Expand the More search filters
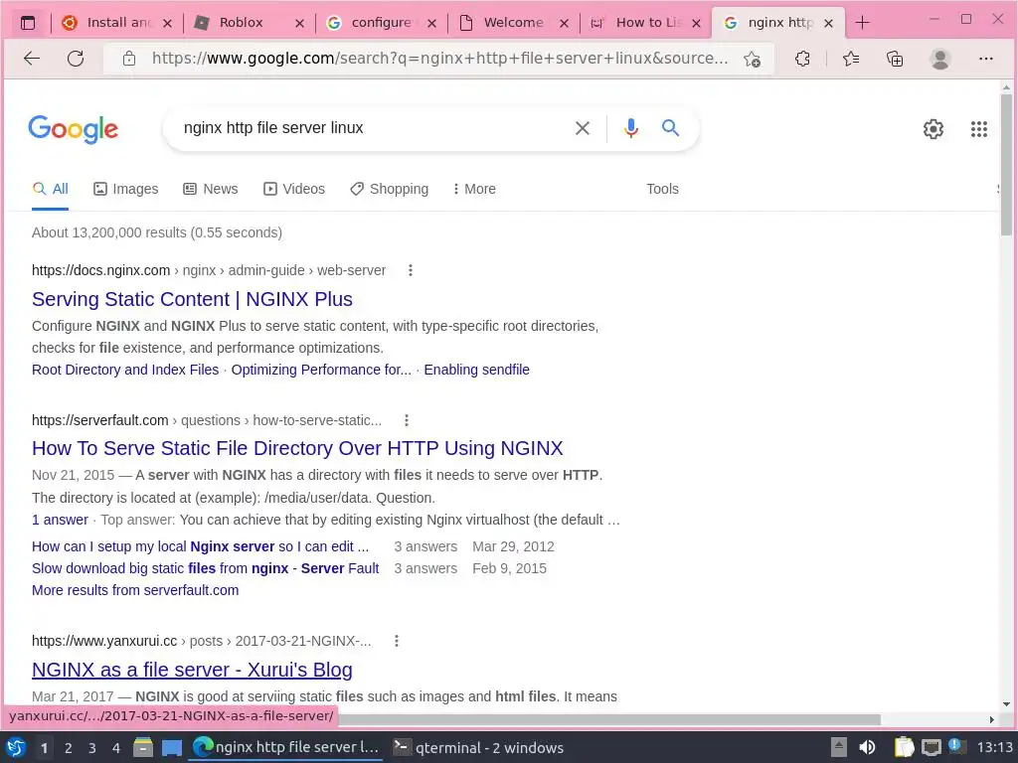The width and height of the screenshot is (1018, 763). tap(474, 189)
